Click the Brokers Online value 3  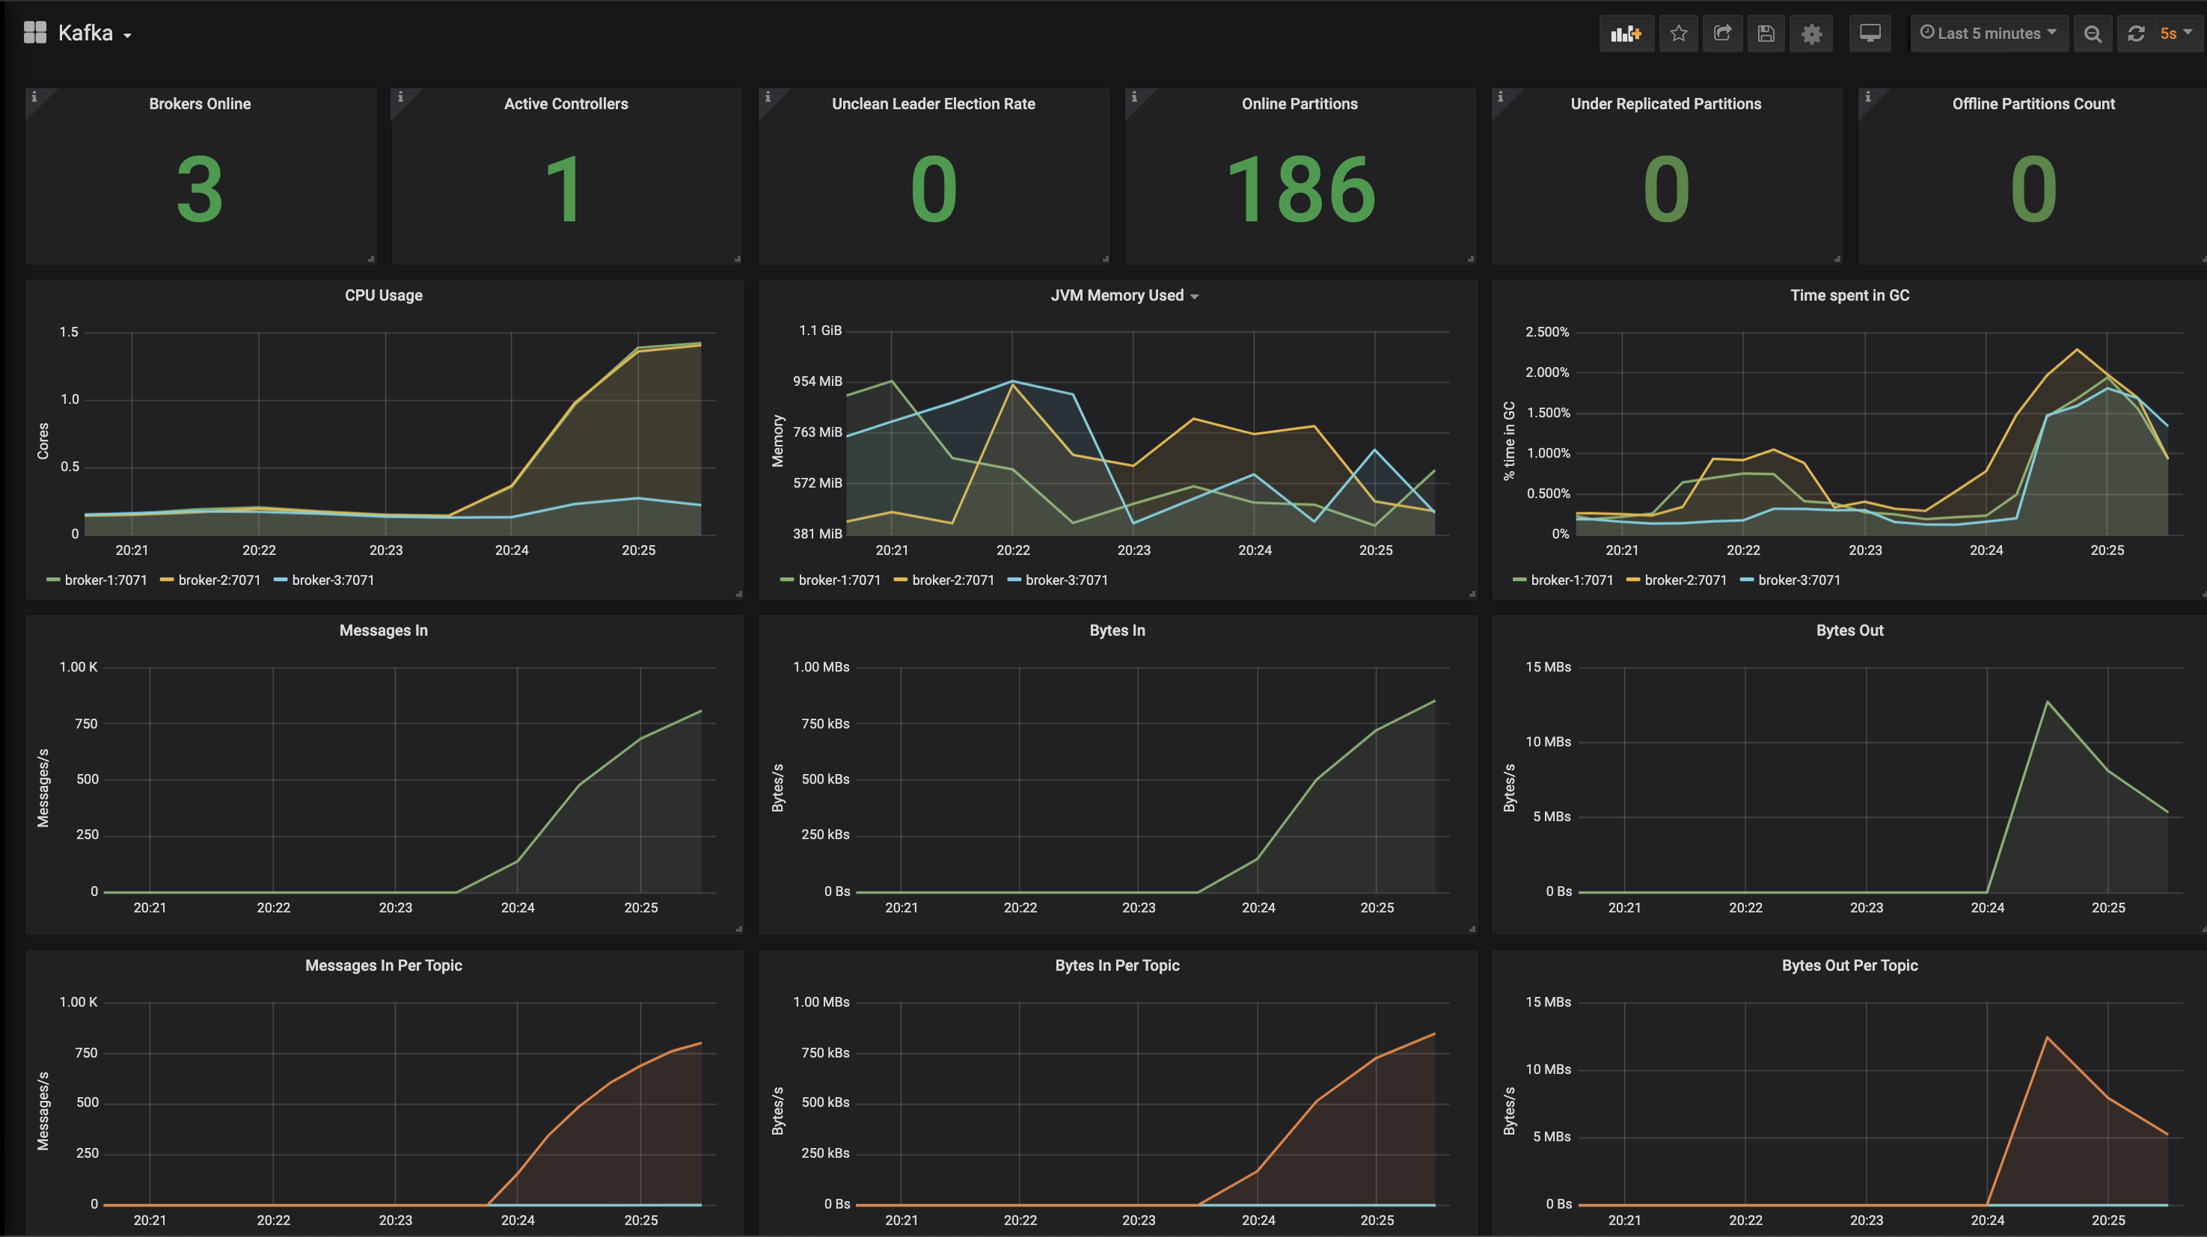pos(200,190)
